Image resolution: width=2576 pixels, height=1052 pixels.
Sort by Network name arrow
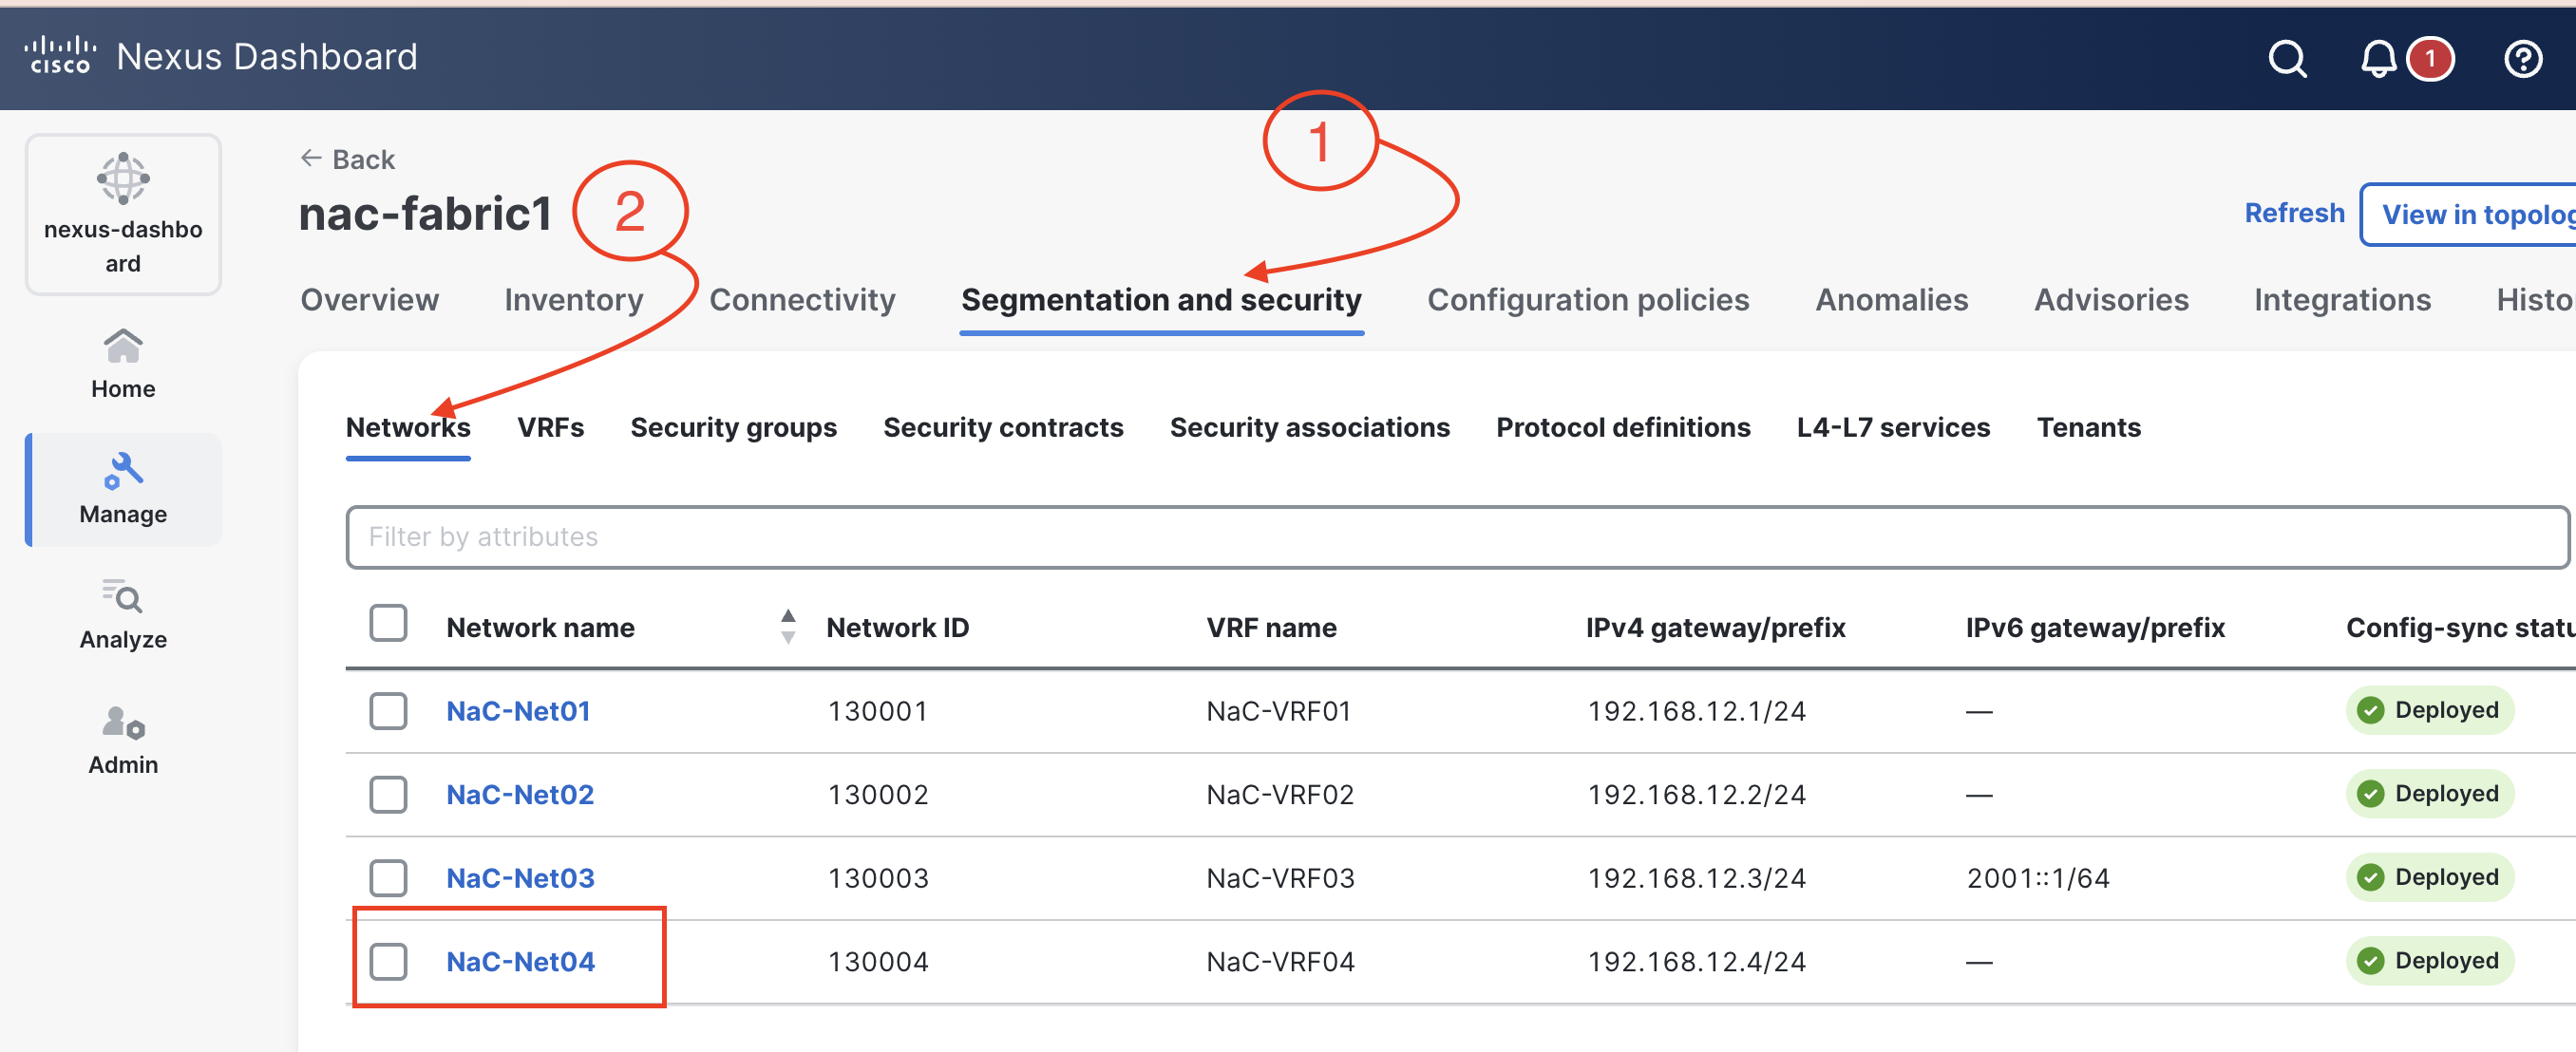pos(788,626)
